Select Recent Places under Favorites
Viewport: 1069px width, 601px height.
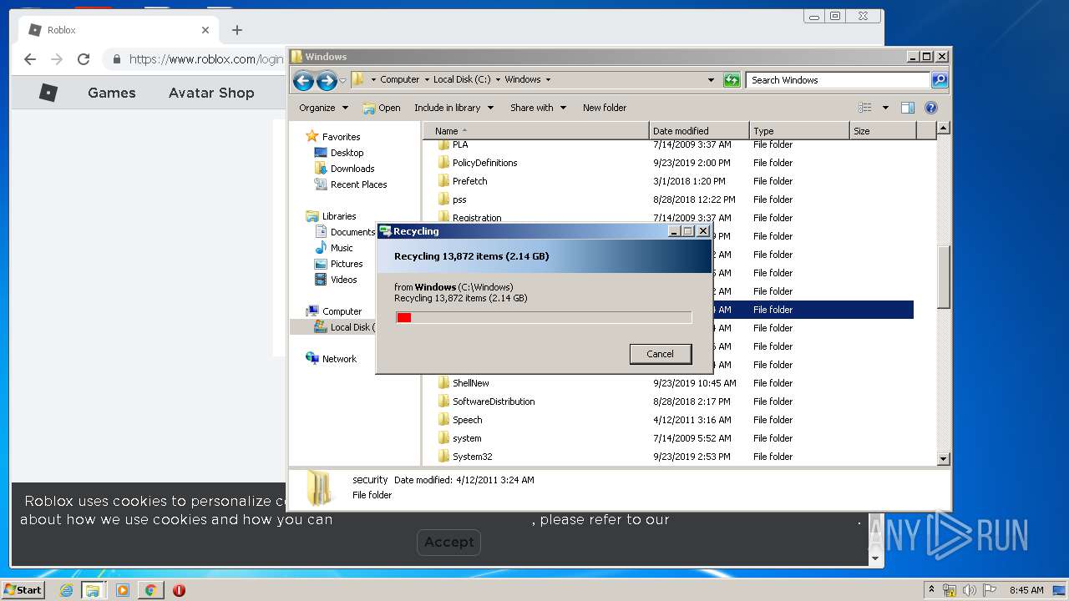351,184
